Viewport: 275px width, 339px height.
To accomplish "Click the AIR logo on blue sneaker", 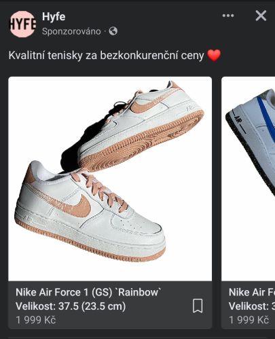I will pos(238,120).
